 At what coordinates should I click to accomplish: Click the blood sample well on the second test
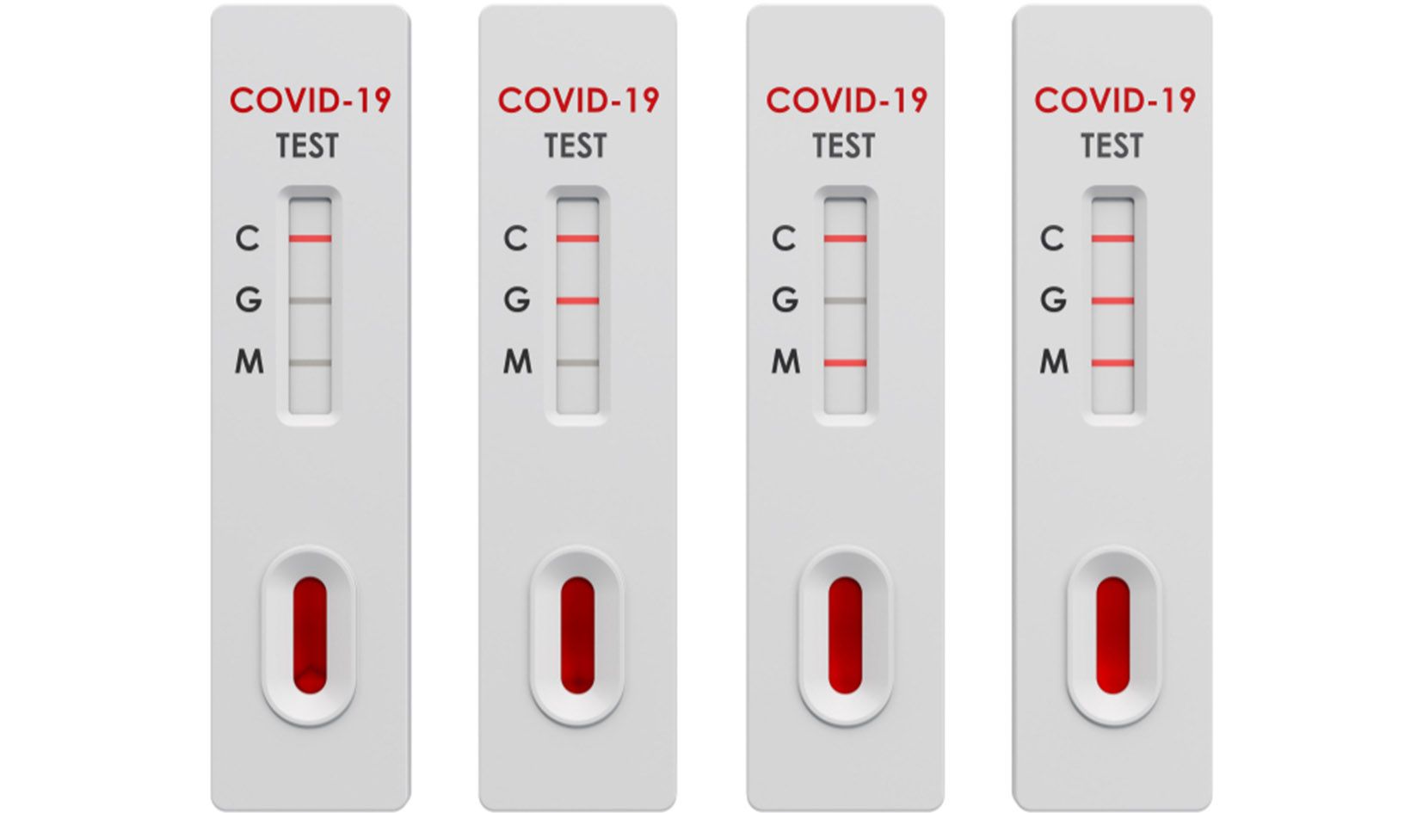(x=577, y=635)
